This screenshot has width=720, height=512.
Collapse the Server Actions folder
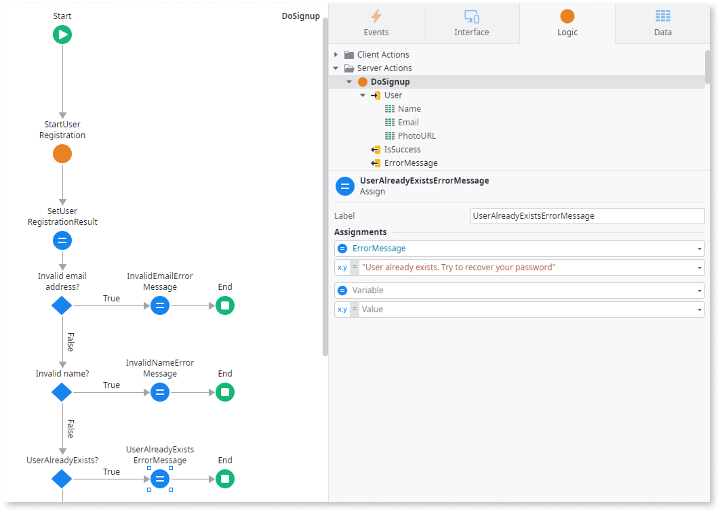point(335,68)
